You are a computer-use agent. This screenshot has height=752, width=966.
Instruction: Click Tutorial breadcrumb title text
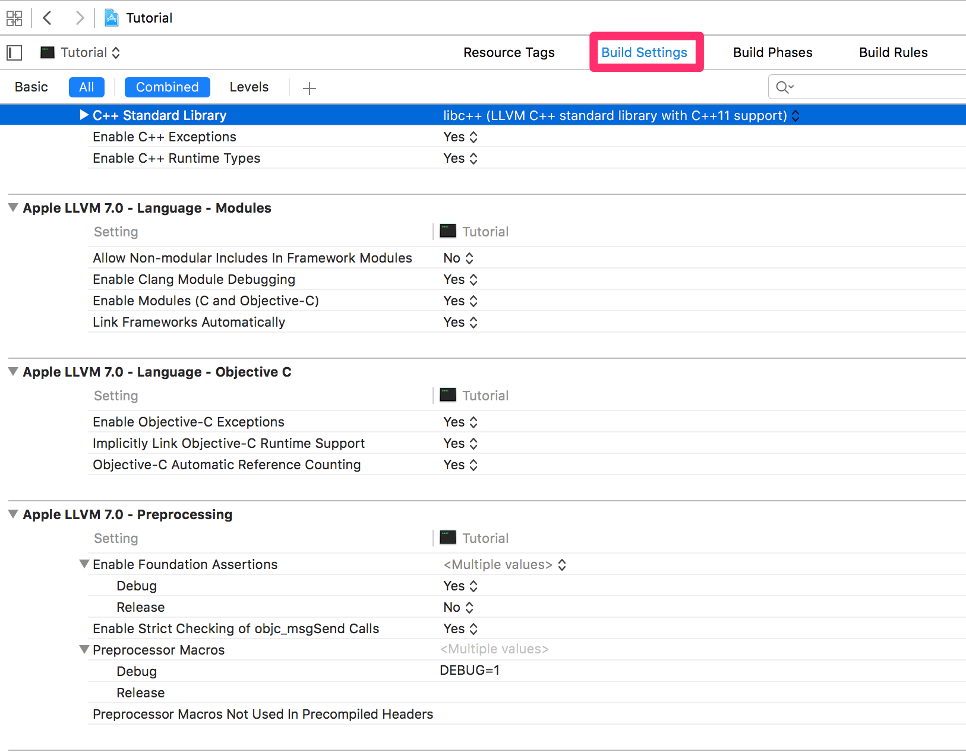(149, 18)
